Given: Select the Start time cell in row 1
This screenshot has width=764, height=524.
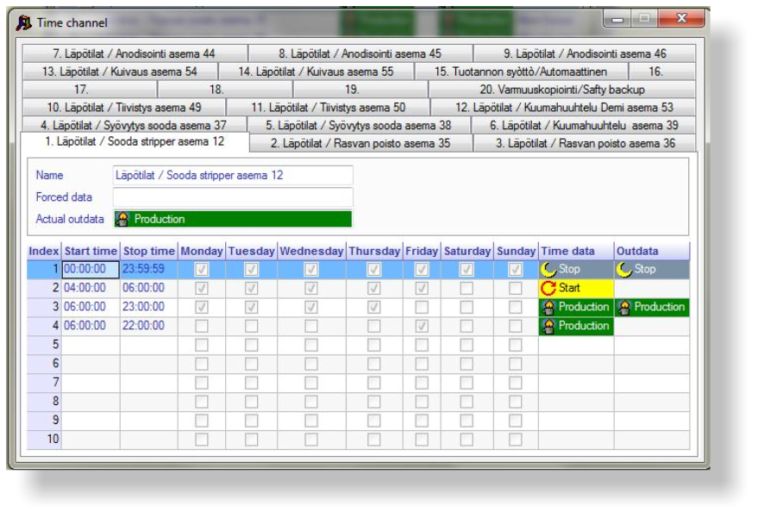Looking at the screenshot, I should (x=90, y=270).
